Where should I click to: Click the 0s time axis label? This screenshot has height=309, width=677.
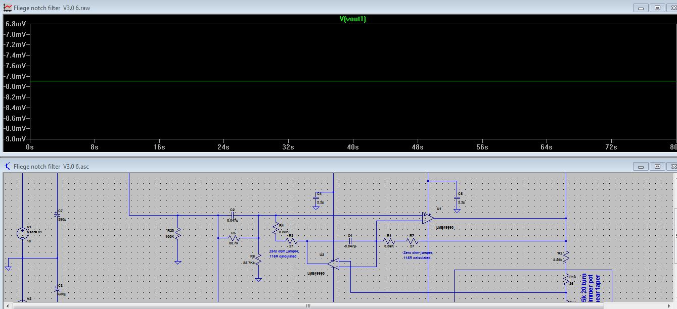[x=30, y=147]
